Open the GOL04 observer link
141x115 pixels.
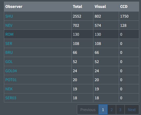(11, 71)
